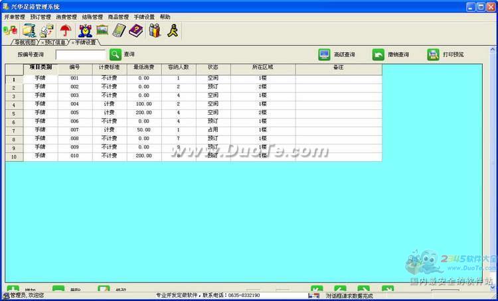The image size is (498, 301).
Task: Click the 003 number cell
Action: point(75,95)
